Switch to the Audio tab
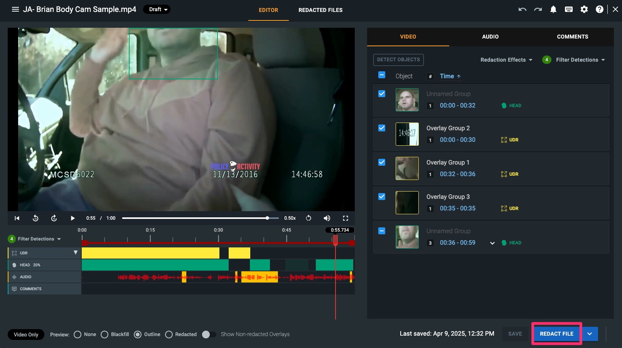Image resolution: width=622 pixels, height=348 pixels. (x=490, y=37)
